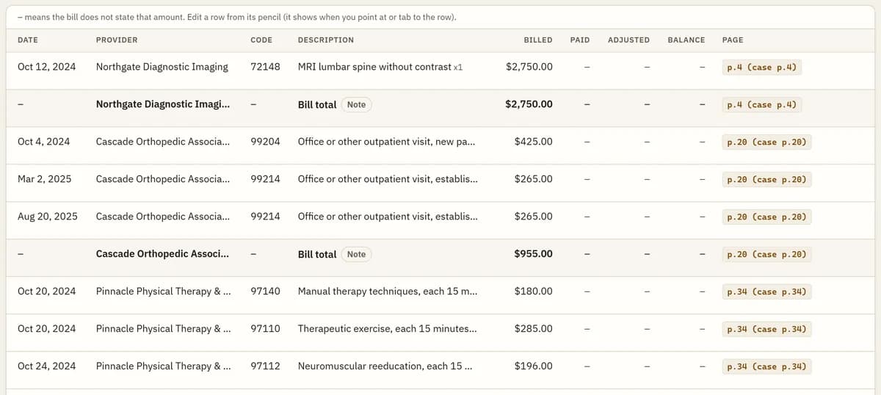Click bold Northgate Diagnostic provider in total row
Screen dimensions: 881x395
tap(162, 104)
